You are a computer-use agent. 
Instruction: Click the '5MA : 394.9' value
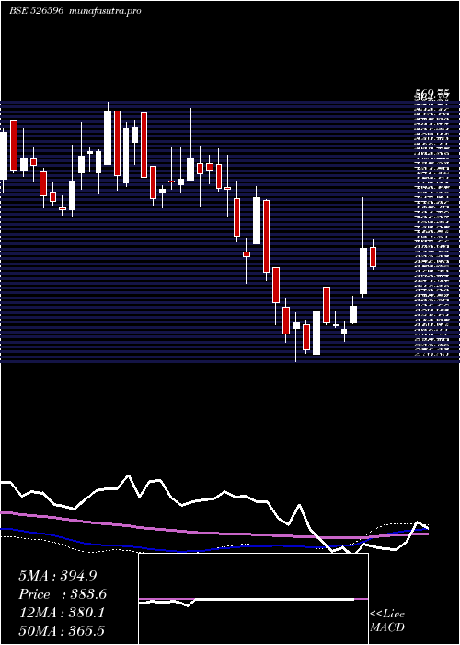pos(58,576)
